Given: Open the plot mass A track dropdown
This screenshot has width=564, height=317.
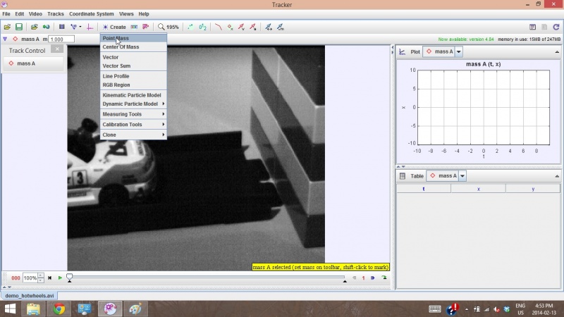Looking at the screenshot, I should 459,51.
